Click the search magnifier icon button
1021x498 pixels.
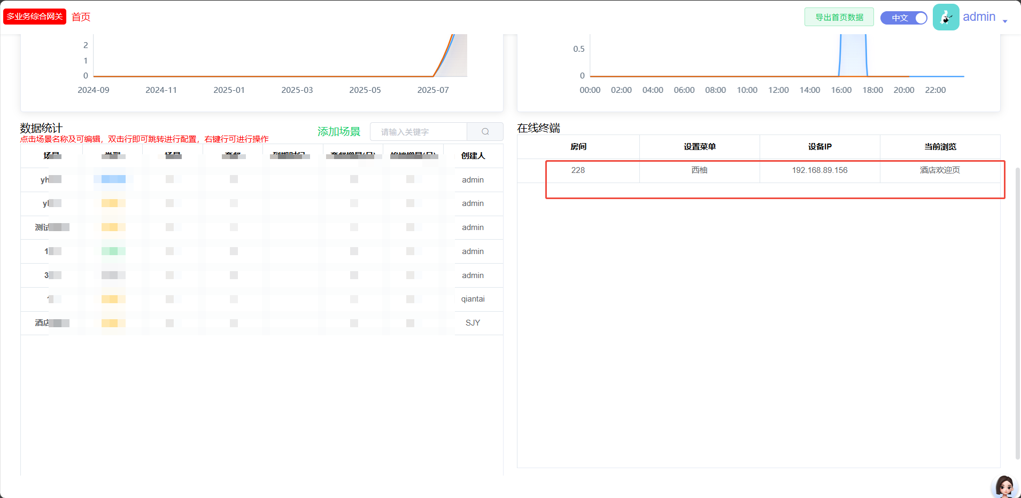(485, 132)
